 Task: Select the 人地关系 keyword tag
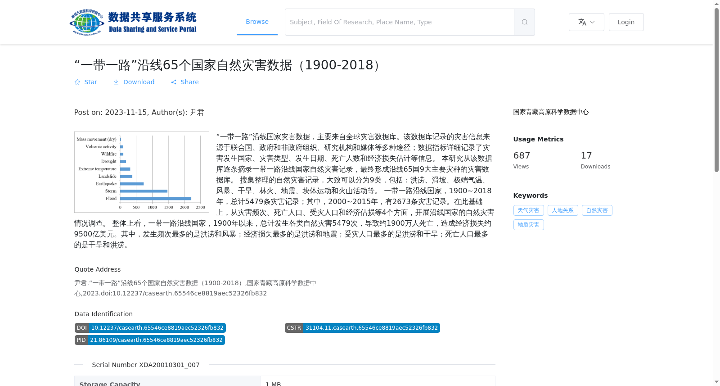[x=562, y=210]
